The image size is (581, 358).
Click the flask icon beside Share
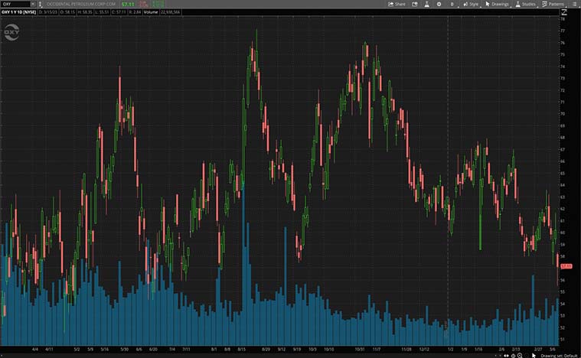(x=427, y=4)
